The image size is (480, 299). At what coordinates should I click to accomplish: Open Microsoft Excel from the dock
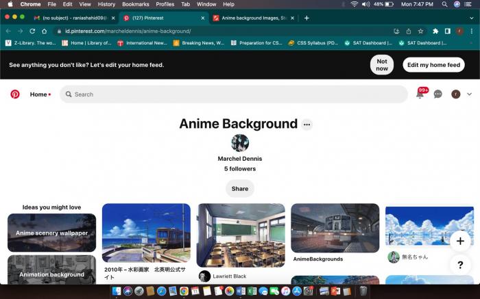pos(252,291)
